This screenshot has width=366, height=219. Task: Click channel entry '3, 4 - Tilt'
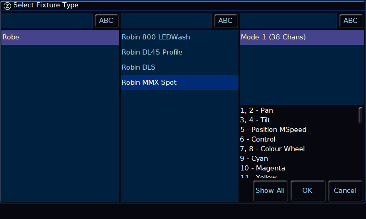pyautogui.click(x=255, y=120)
